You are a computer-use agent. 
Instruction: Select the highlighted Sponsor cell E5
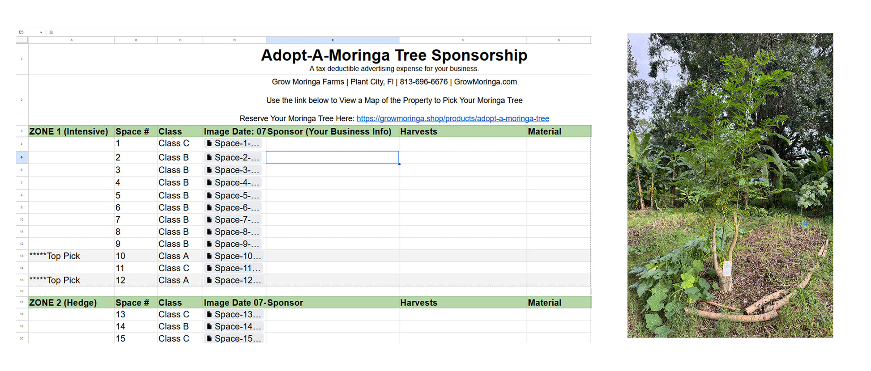(332, 157)
